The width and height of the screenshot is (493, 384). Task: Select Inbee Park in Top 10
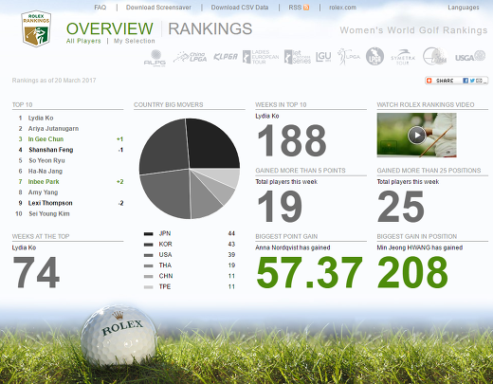click(x=44, y=182)
